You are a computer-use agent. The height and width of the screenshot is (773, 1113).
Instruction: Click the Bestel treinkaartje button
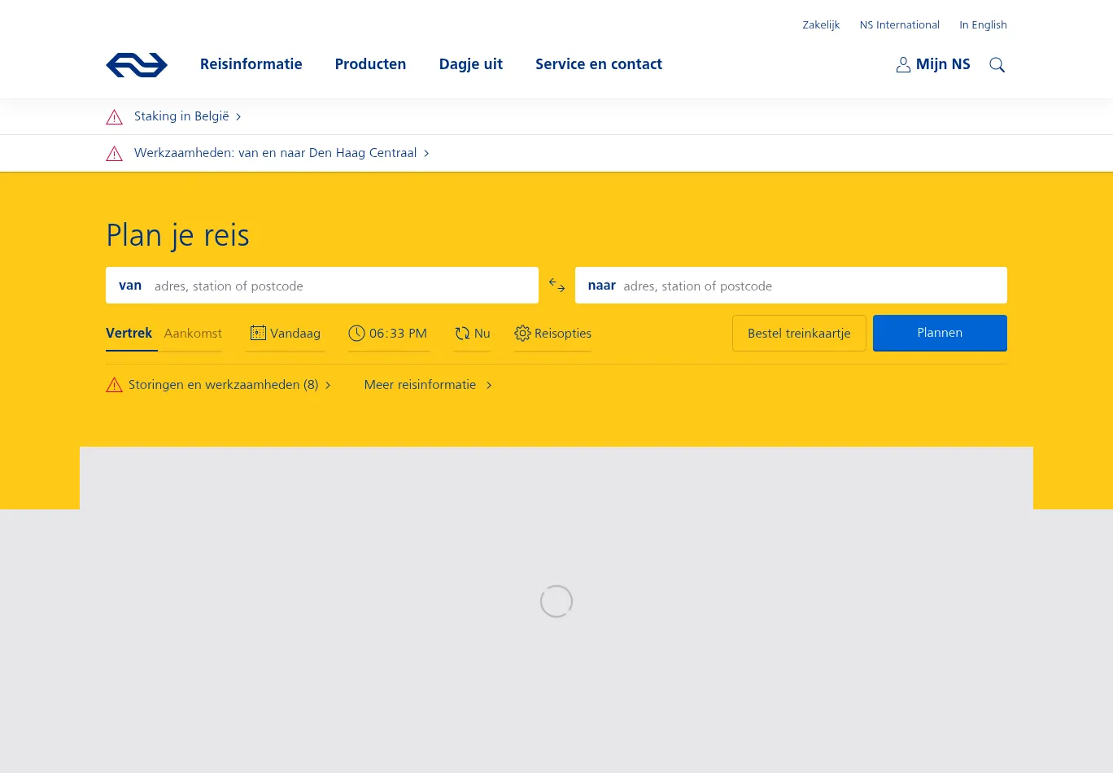click(799, 333)
